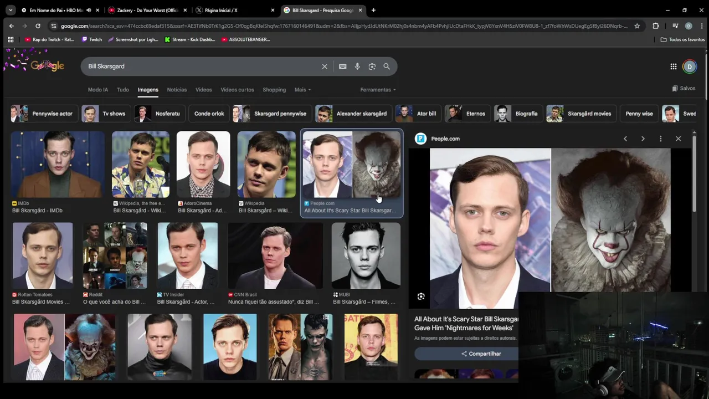Viewport: 709px width, 399px height.
Task: Search inside image with the Lens icon on preview
Action: coord(421,296)
